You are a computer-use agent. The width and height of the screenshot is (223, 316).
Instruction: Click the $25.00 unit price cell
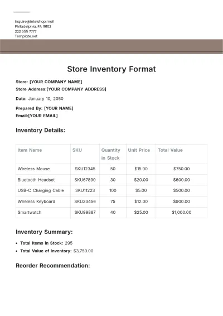pyautogui.click(x=141, y=212)
